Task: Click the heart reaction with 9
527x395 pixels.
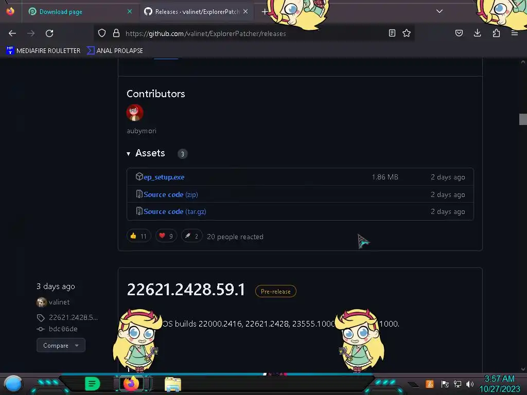Action: coord(166,236)
